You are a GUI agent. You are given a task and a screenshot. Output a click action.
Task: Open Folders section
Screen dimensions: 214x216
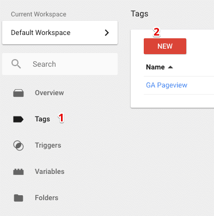click(x=46, y=198)
